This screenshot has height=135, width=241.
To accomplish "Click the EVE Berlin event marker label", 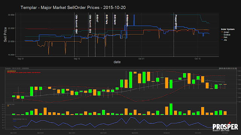I will (x=115, y=20).
